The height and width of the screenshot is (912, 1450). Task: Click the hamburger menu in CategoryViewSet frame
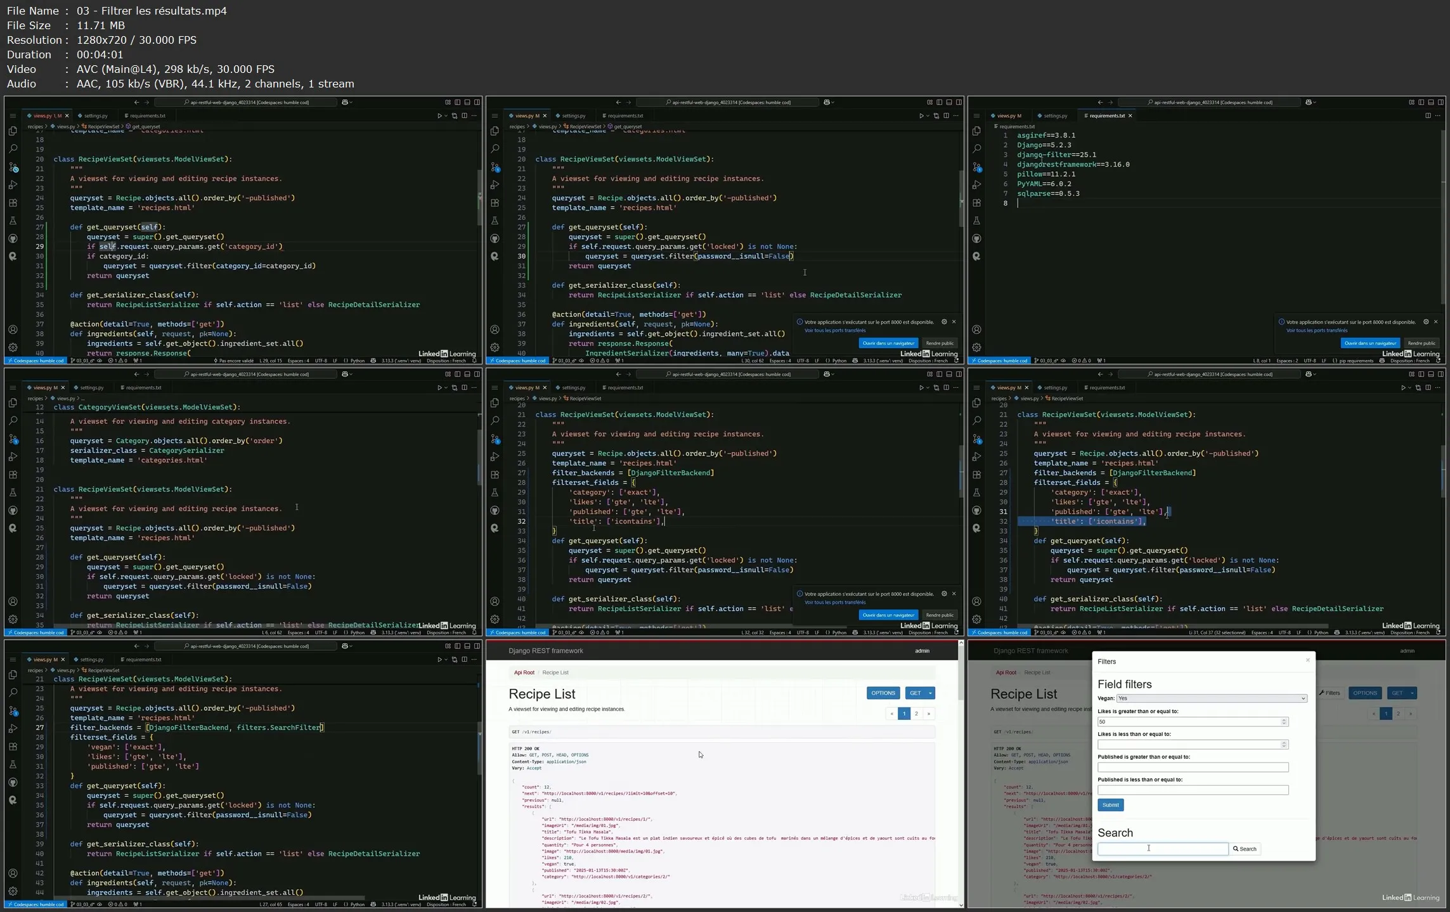[13, 387]
